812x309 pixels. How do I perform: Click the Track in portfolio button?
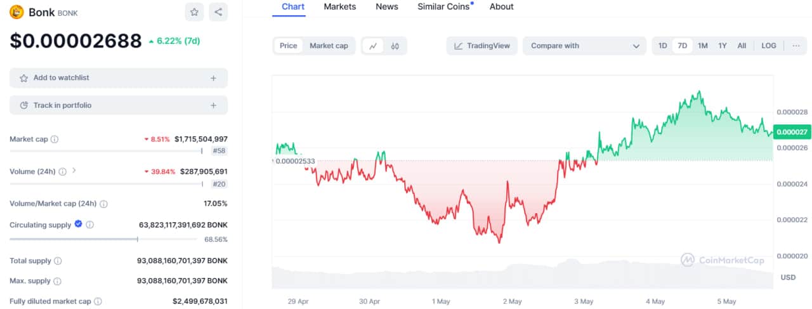coord(119,105)
